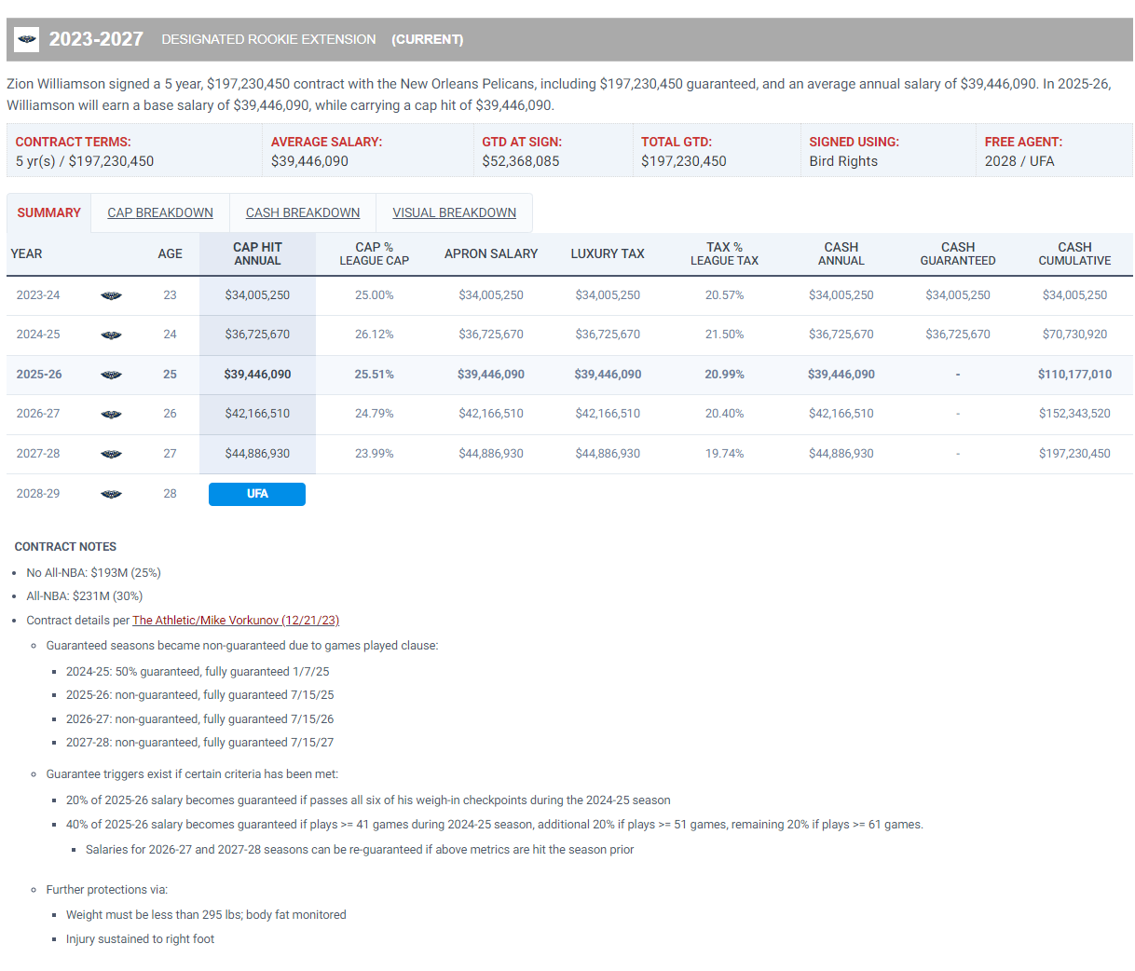Screen dimensions: 1135x971
Task: Open the Cash Breakdown tab
Action: click(x=303, y=212)
